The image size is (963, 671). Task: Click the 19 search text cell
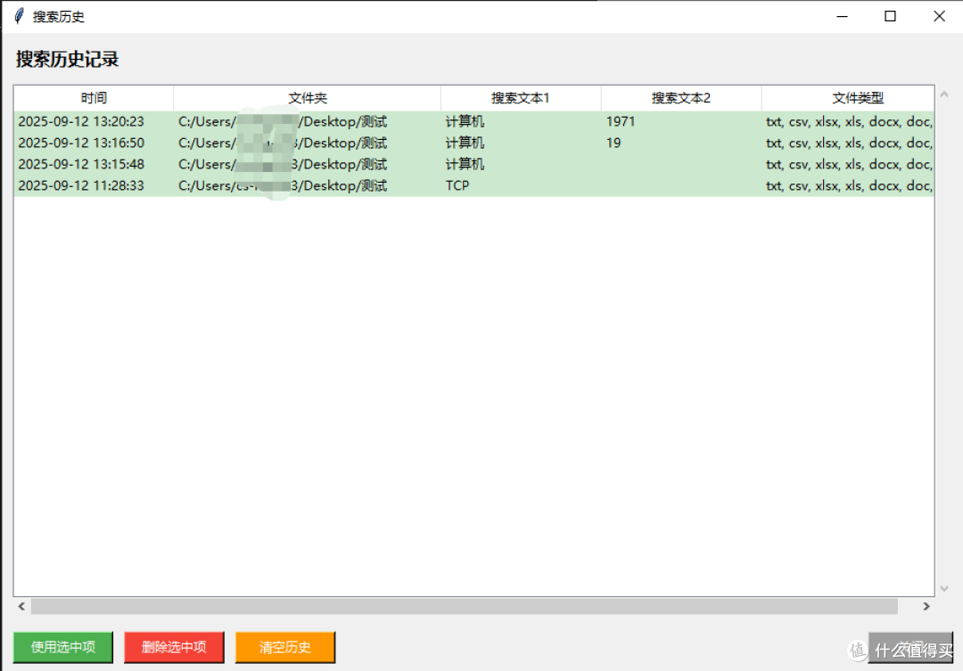[x=613, y=143]
